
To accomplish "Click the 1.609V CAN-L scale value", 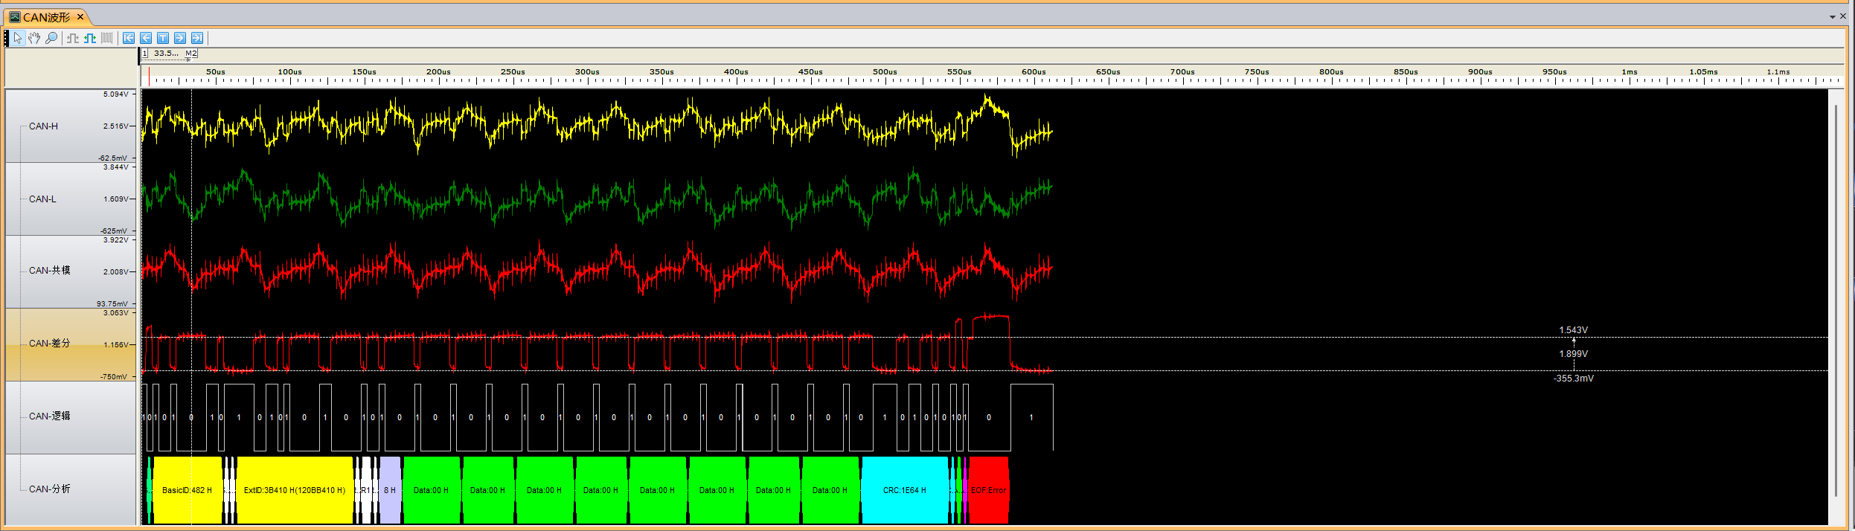I will [x=115, y=199].
